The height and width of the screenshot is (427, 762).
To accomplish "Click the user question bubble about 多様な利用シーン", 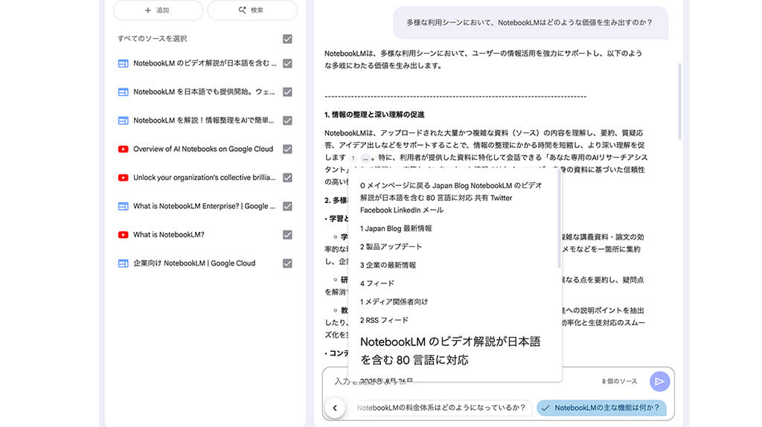I will (531, 22).
